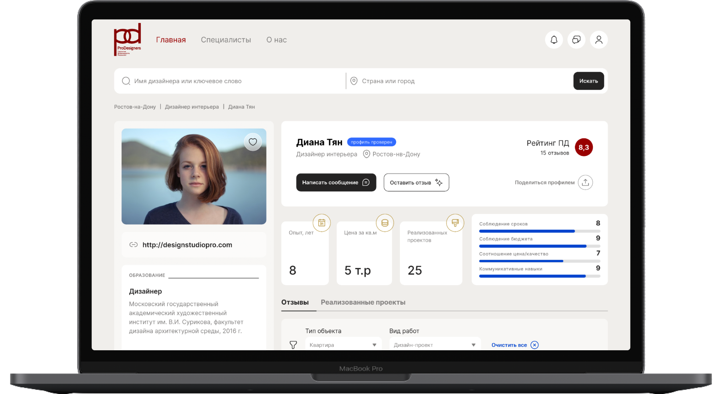Click the ProDesigners logo
The image size is (722, 394).
127,40
